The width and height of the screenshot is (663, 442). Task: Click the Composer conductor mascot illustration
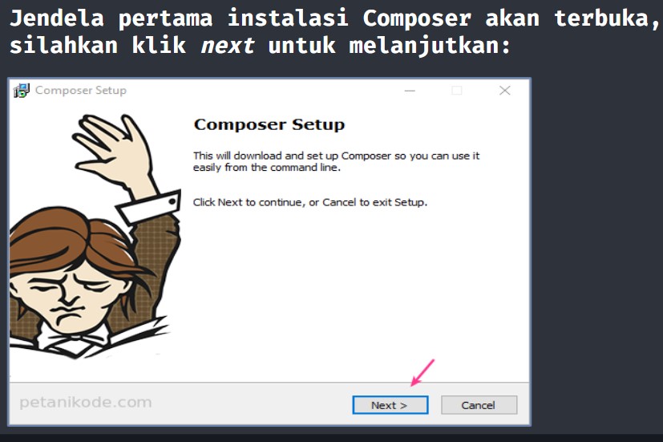point(95,237)
